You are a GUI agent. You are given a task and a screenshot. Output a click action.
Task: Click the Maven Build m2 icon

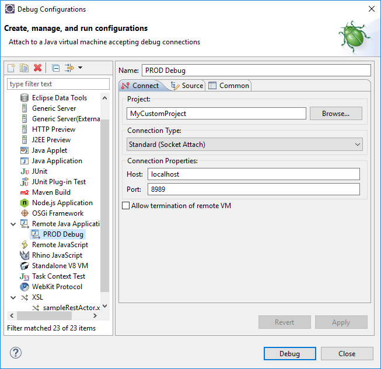pos(25,192)
